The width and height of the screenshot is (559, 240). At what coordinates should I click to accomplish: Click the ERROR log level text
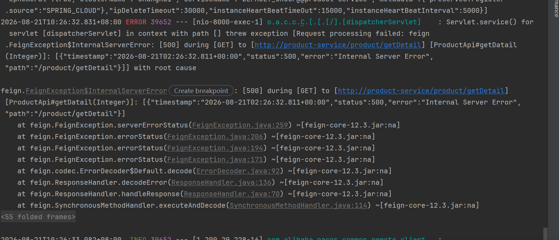click(136, 22)
